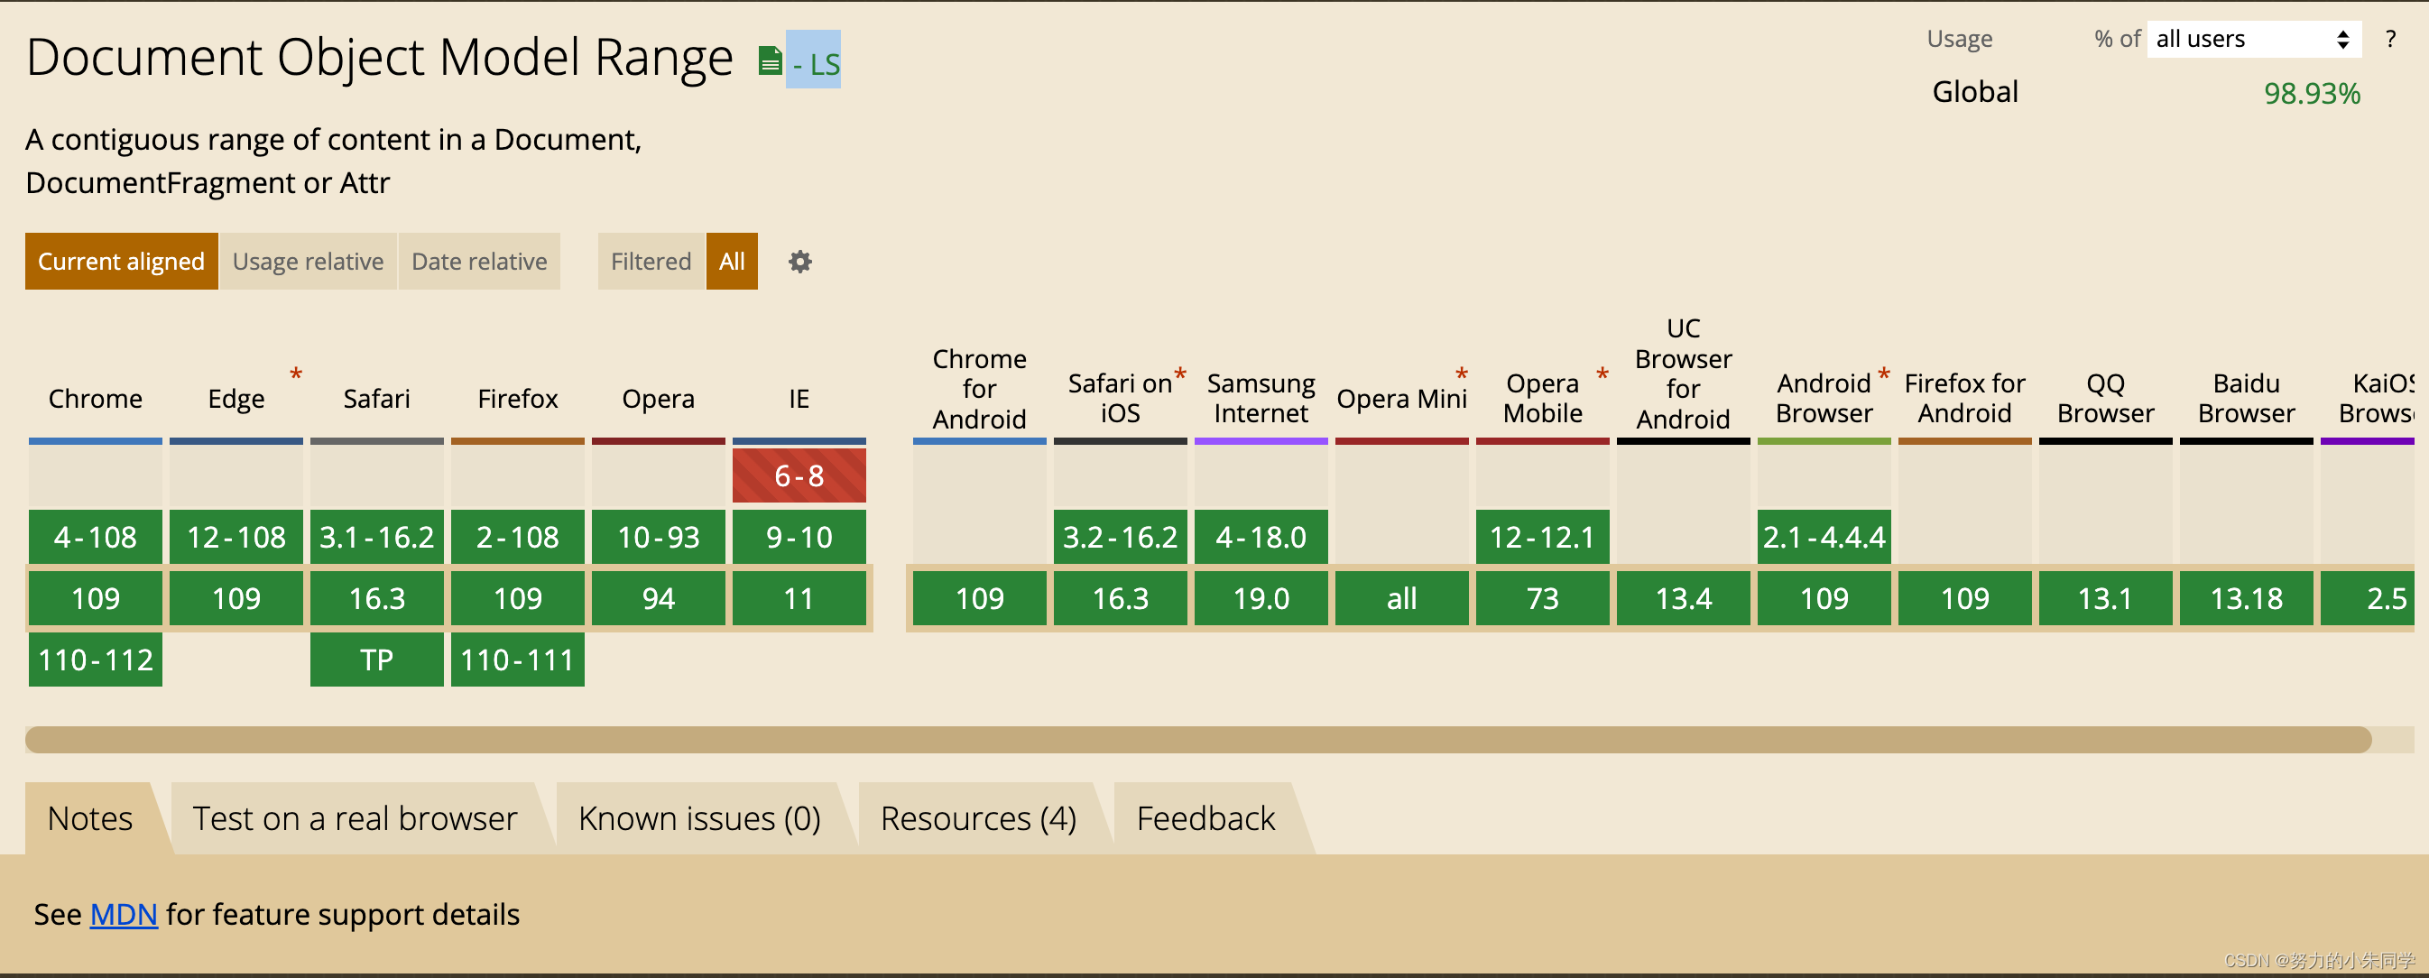Select the Chrome 109 support cell
The height and width of the screenshot is (978, 2429).
pyautogui.click(x=95, y=598)
